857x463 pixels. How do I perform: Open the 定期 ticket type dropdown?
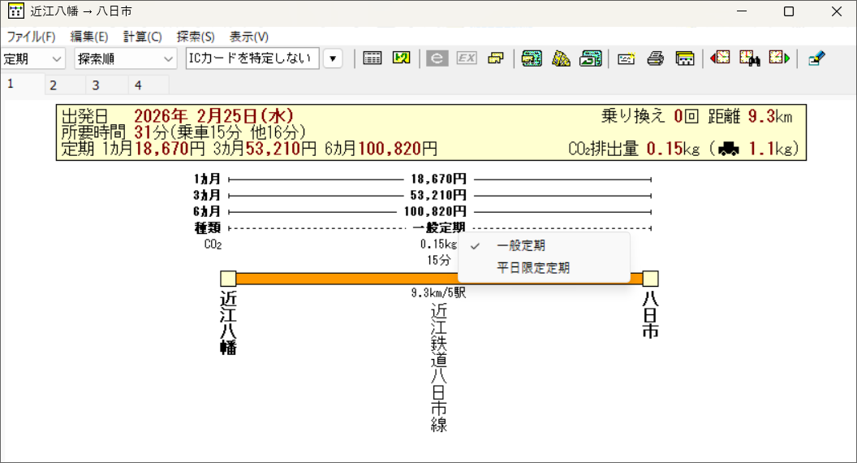(32, 58)
